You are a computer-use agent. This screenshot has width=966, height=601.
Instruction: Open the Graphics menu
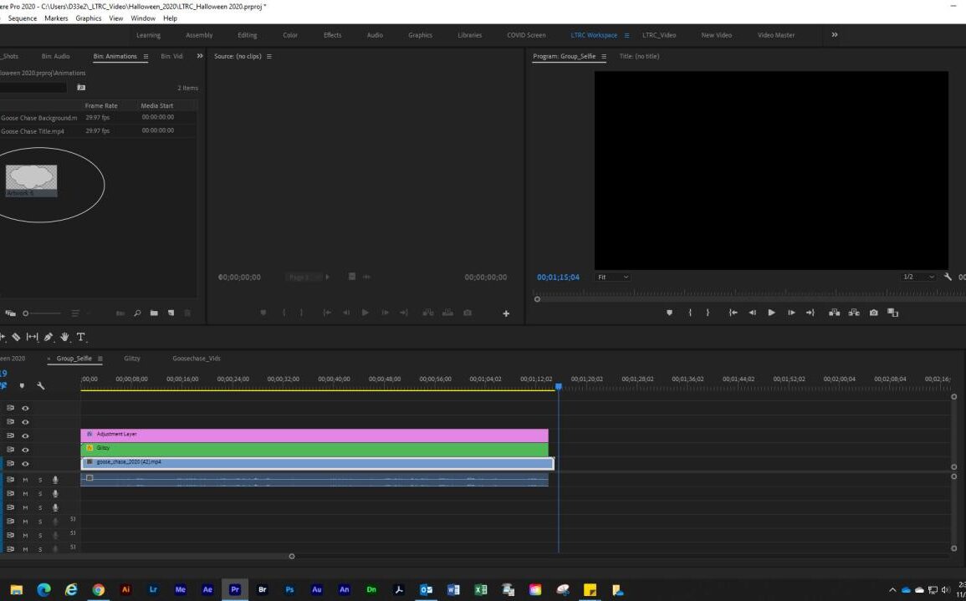88,18
